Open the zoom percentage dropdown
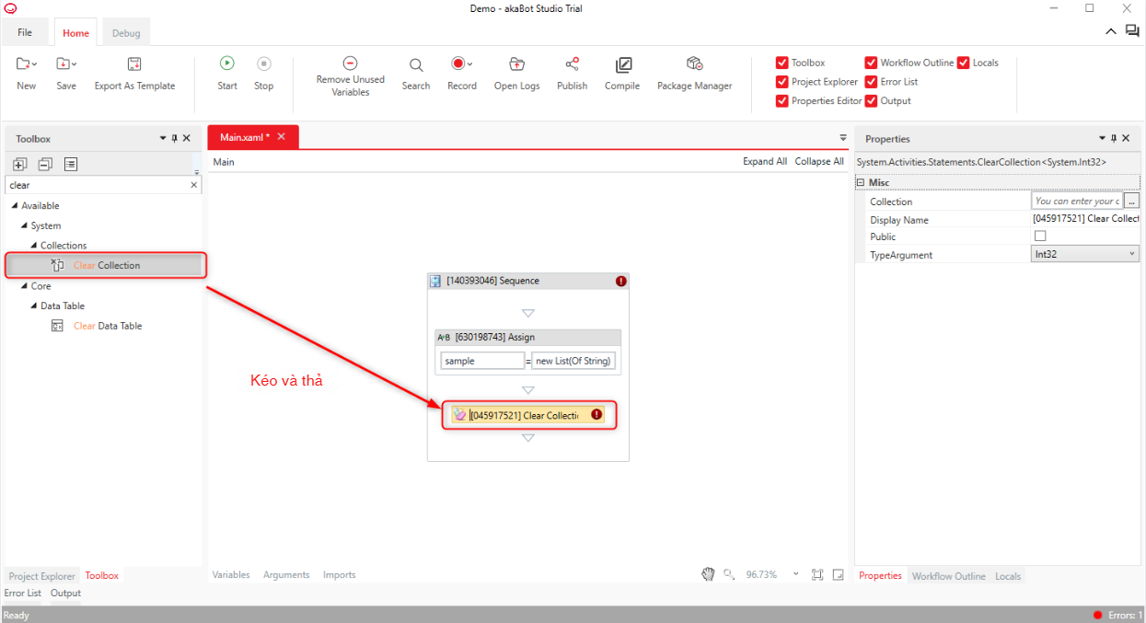Image resolution: width=1146 pixels, height=623 pixels. 795,574
